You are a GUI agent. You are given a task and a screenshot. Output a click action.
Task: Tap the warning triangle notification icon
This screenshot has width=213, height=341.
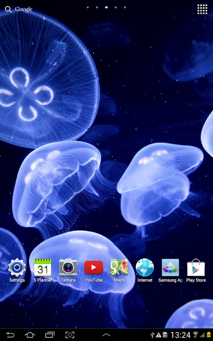[158, 335]
